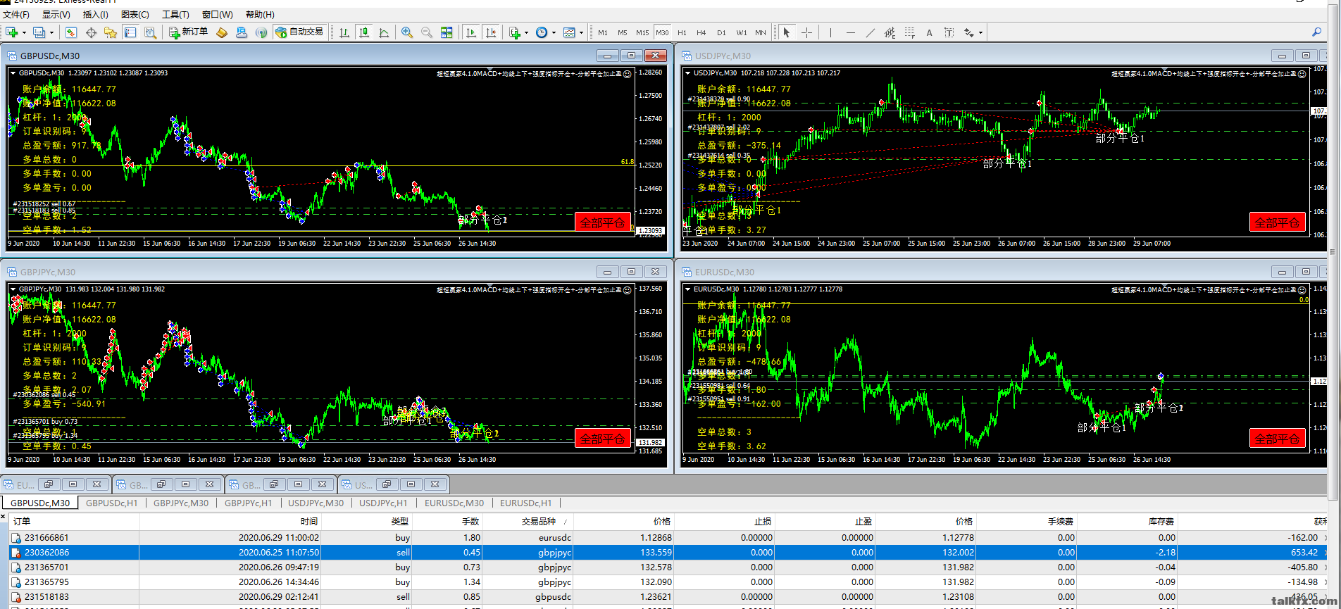Open the 文件(F) menu

click(16, 14)
